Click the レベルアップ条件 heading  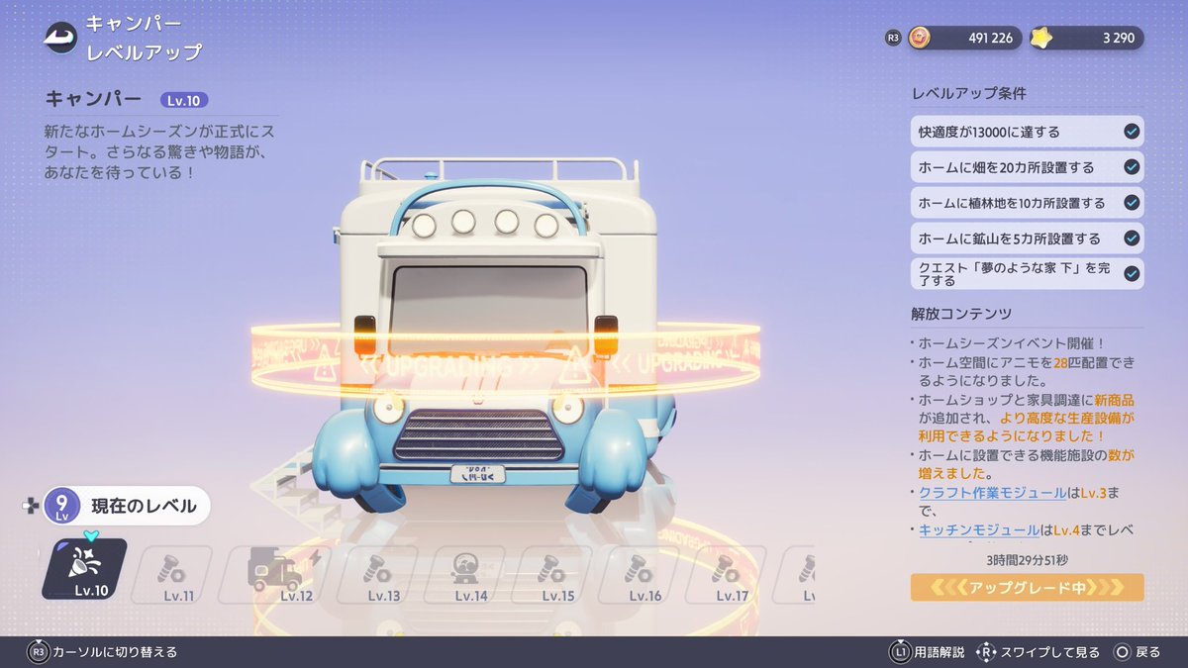pyautogui.click(x=968, y=94)
